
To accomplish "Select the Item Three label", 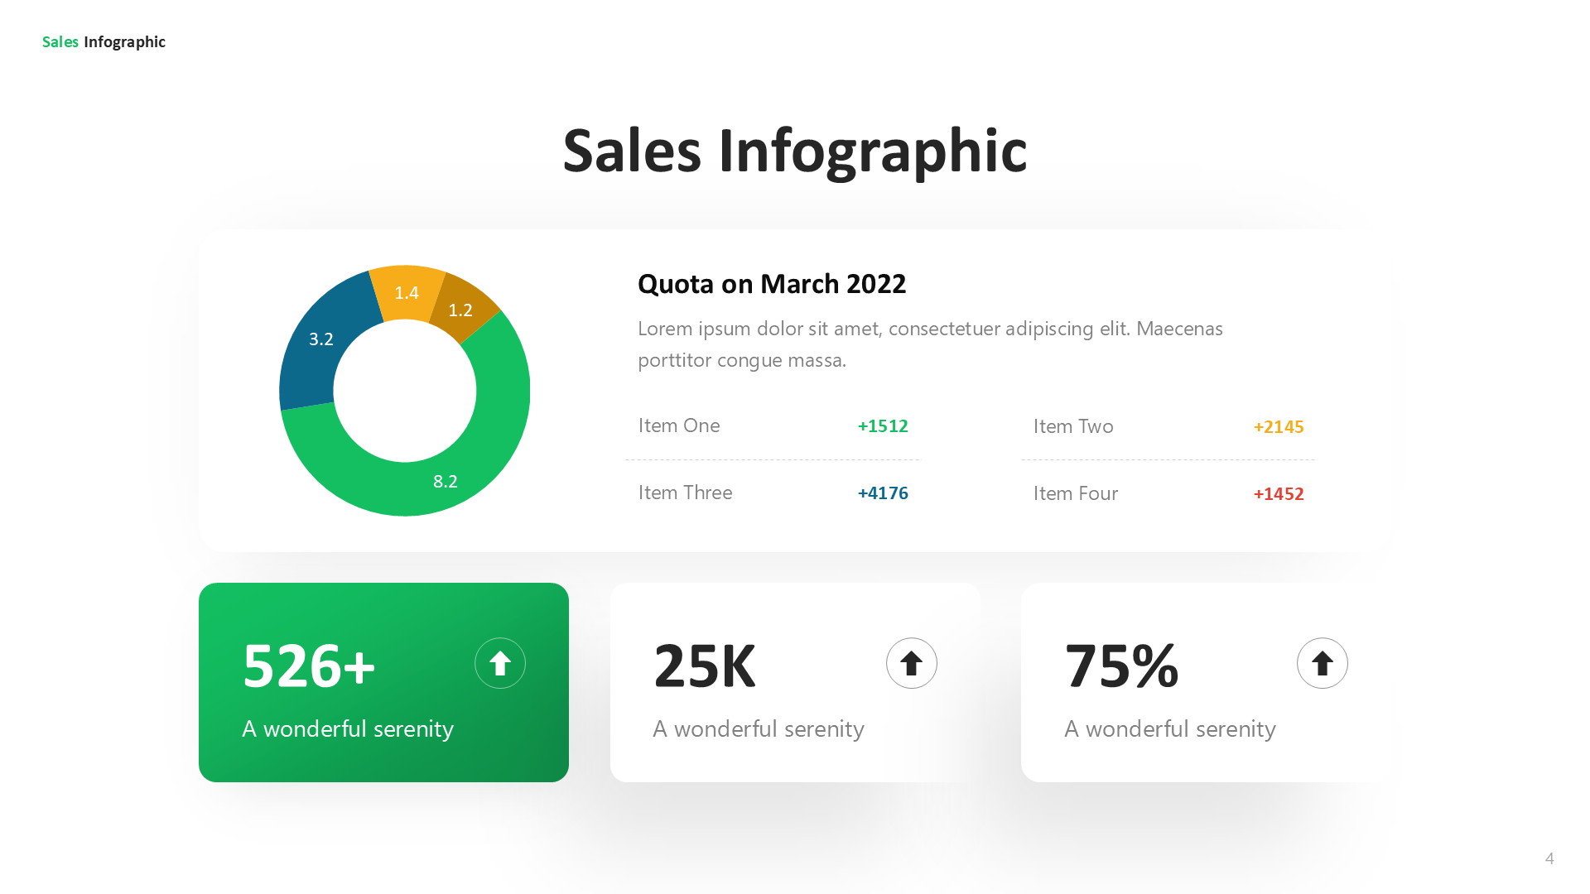I will pyautogui.click(x=685, y=493).
